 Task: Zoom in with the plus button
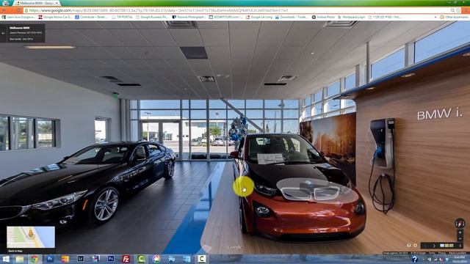click(x=460, y=232)
